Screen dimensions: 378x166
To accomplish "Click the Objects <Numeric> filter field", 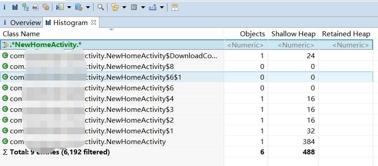I will 246,45.
